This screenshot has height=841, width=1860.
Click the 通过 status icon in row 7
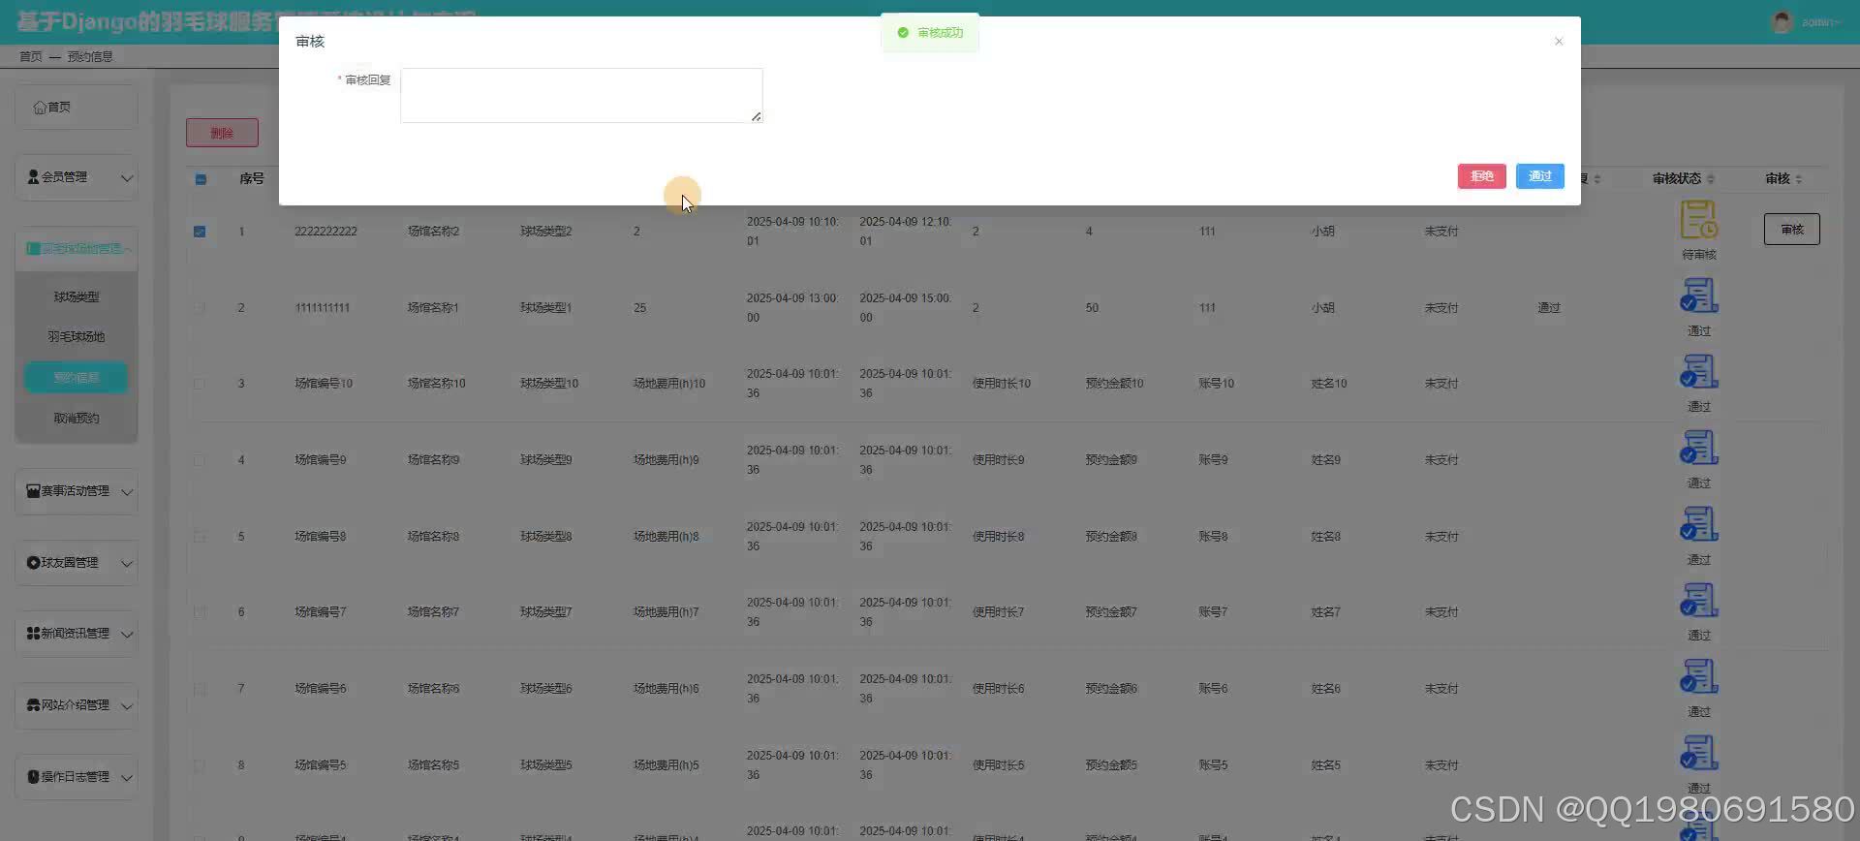click(x=1698, y=676)
